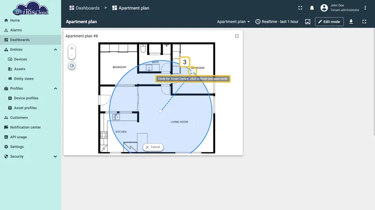Click the export dashboard download icon
This screenshot has width=375, height=210.
click(351, 21)
